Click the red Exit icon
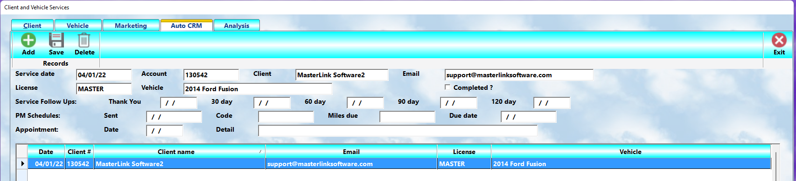The width and height of the screenshot is (796, 181). coord(779,40)
